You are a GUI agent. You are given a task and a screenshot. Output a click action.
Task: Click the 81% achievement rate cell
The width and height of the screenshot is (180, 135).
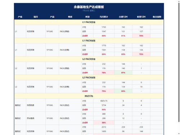click(x=123, y=36)
